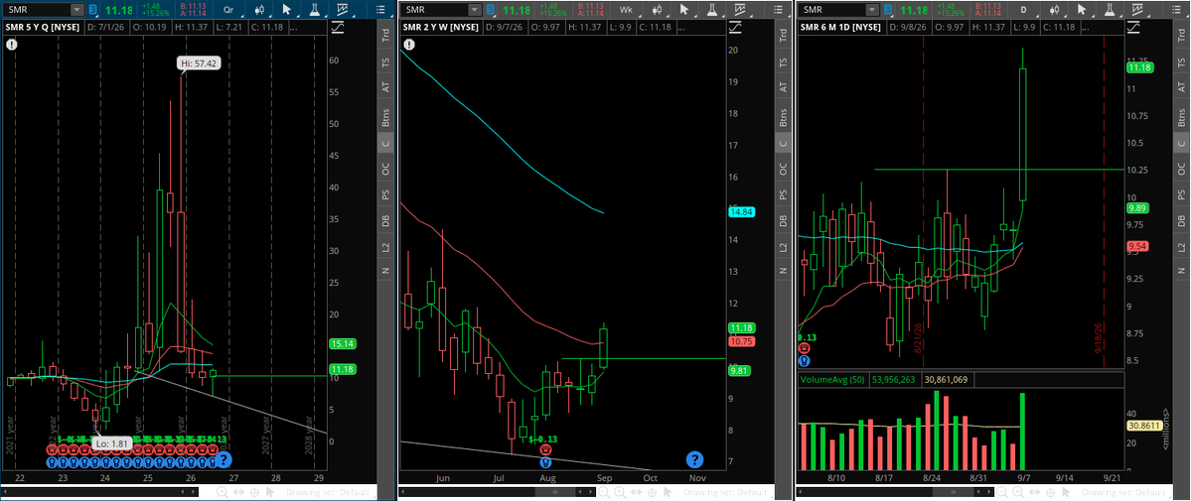Viewport: 1191px width, 501px height.
Task: Toggle L2 sidebar gadget in daily chart
Action: [x=1182, y=247]
